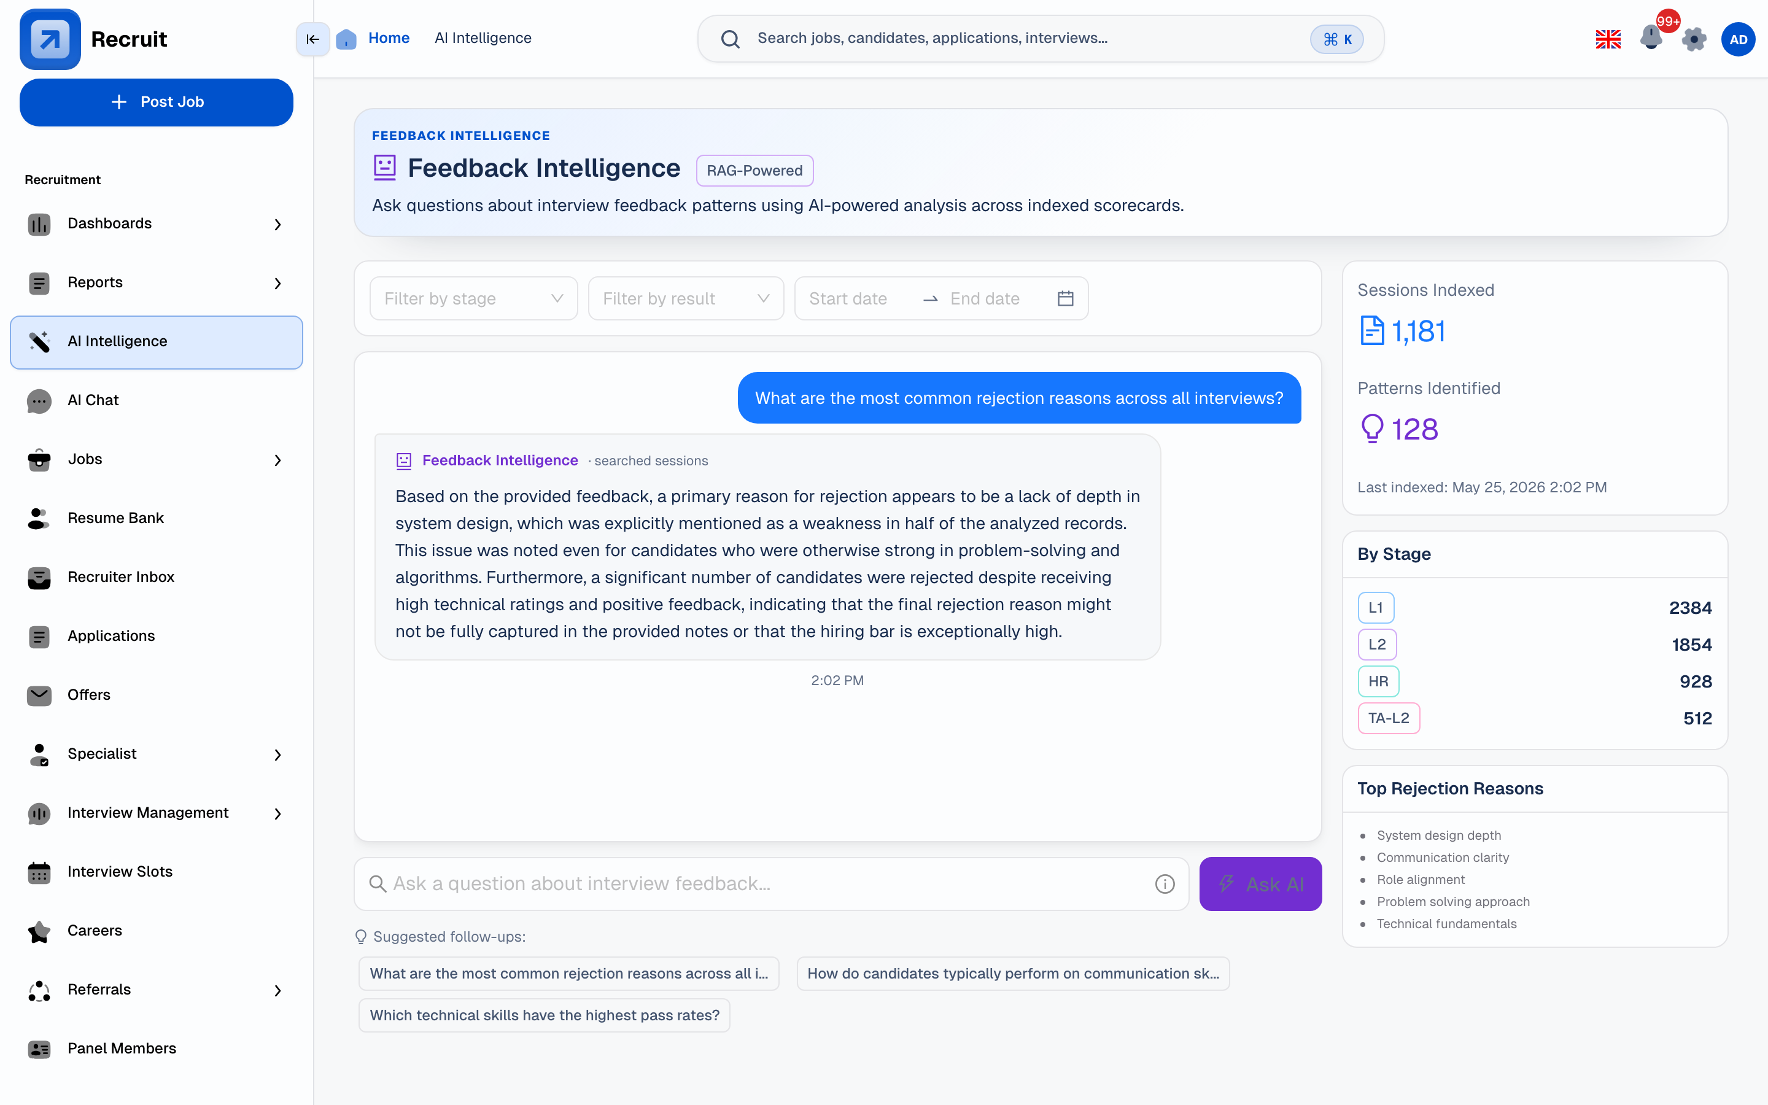Viewport: 1768px width, 1105px height.
Task: Select the technical skills pass rates follow-up
Action: pyautogui.click(x=545, y=1015)
